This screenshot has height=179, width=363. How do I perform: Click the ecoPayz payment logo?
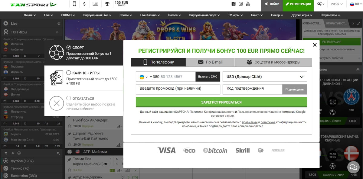(189, 150)
